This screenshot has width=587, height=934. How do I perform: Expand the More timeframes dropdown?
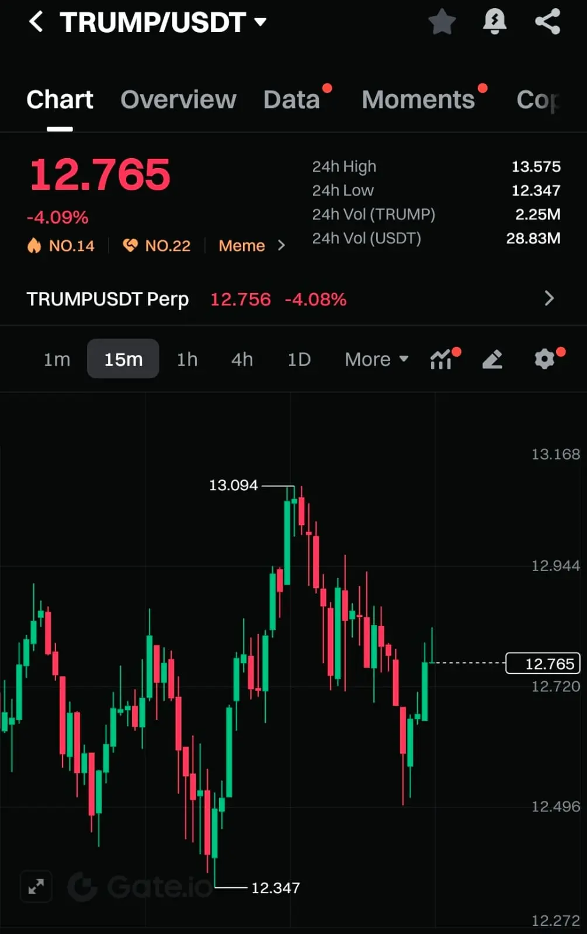click(x=377, y=359)
